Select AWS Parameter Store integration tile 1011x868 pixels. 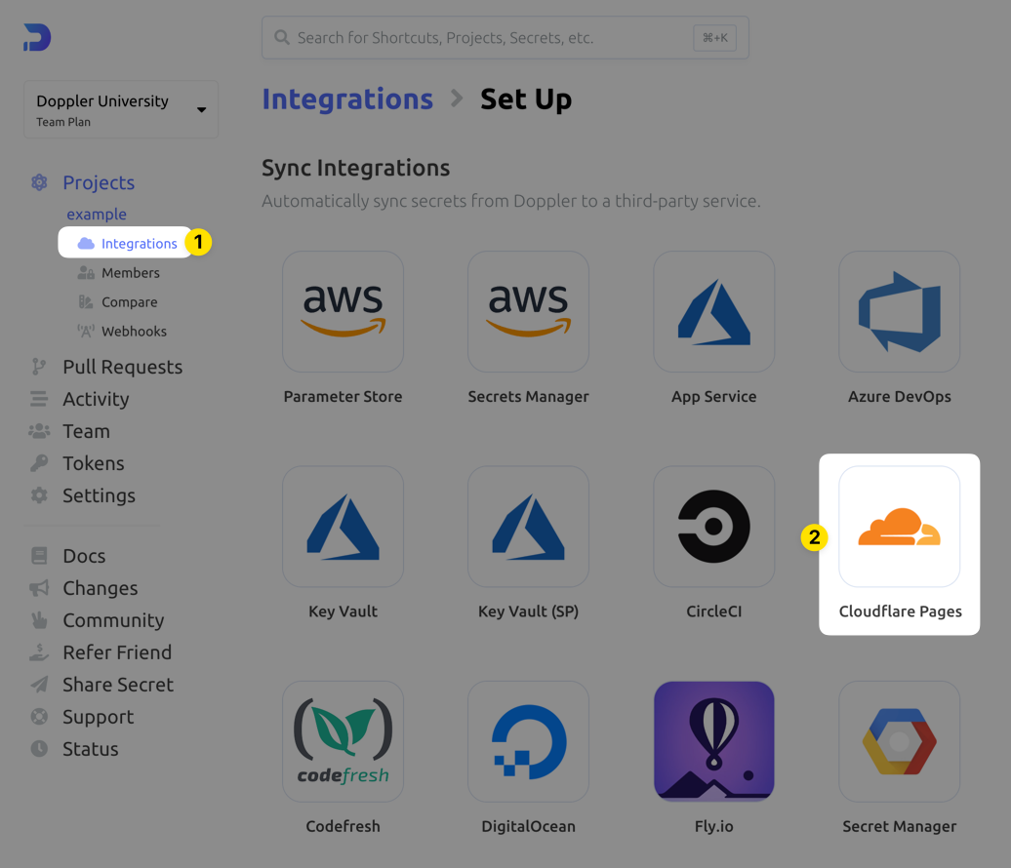[x=344, y=312]
